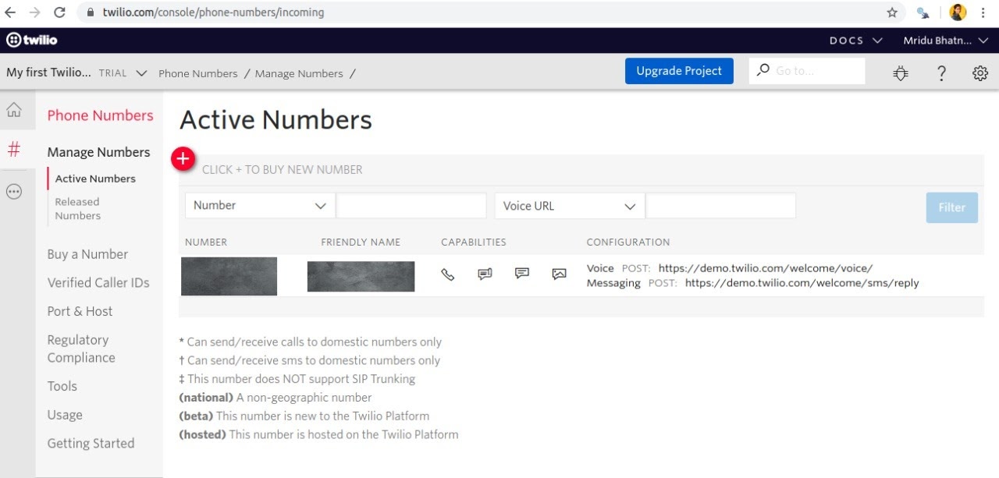Click the MMS capability picture icon
This screenshot has width=999, height=478.
pos(559,274)
